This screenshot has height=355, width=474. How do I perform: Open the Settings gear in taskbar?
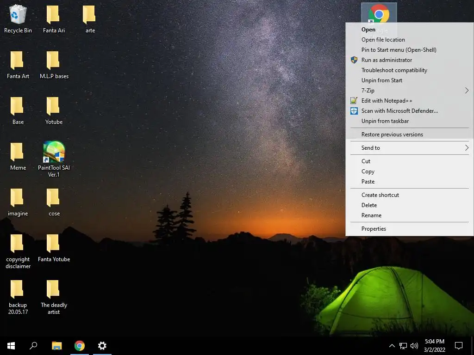[102, 346]
